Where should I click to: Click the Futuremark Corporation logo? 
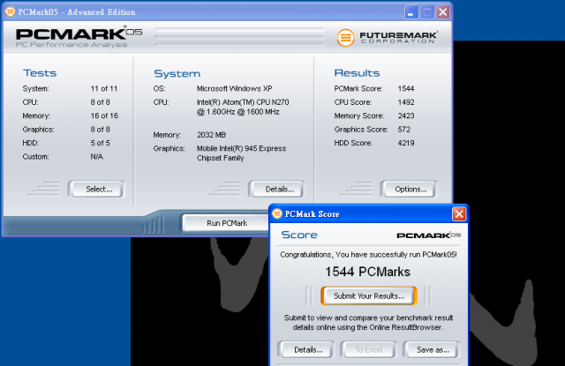point(388,37)
